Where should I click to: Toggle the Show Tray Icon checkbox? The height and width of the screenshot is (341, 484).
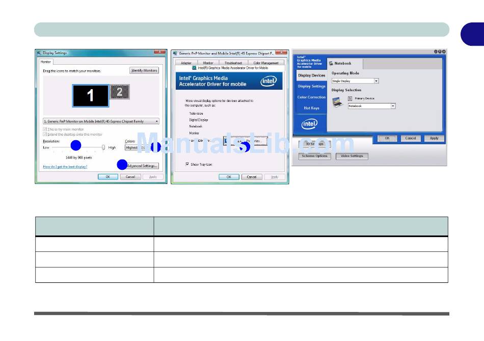[187, 164]
